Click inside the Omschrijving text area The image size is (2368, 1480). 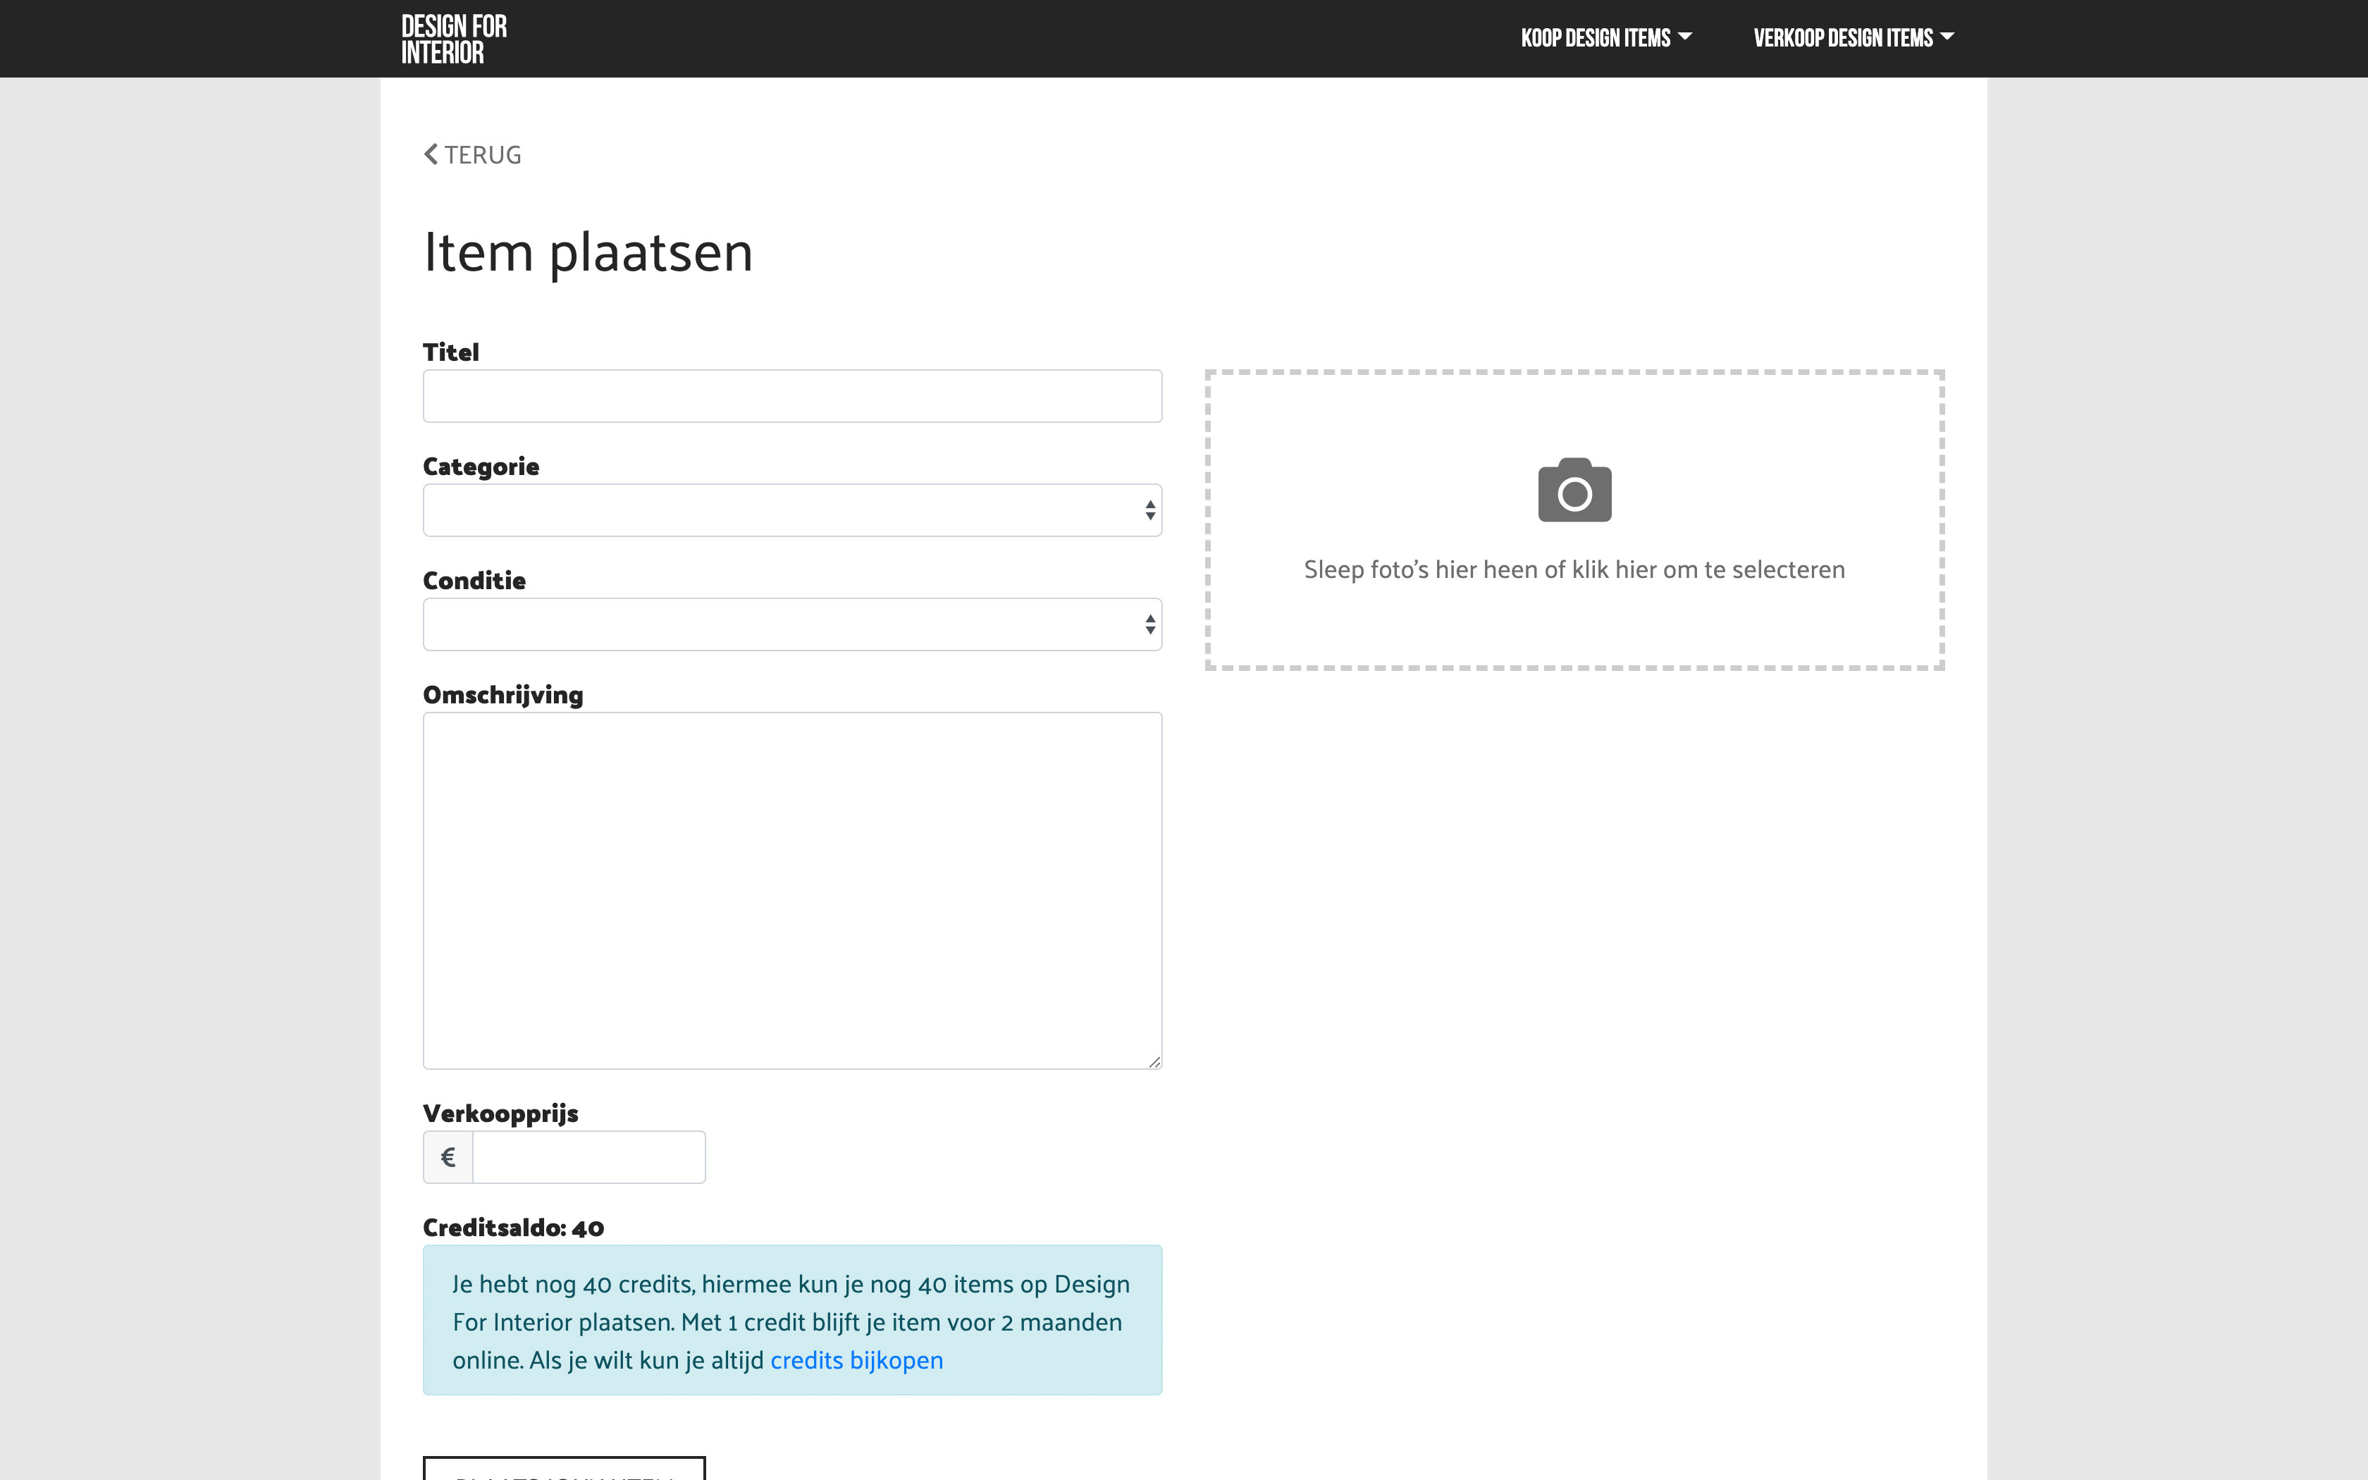pyautogui.click(x=791, y=889)
